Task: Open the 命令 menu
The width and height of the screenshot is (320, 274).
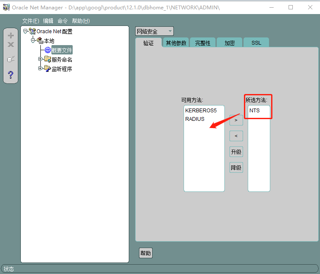Action: 62,21
